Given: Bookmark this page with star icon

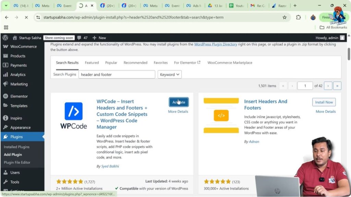Looking at the screenshot, I should click(x=285, y=17).
